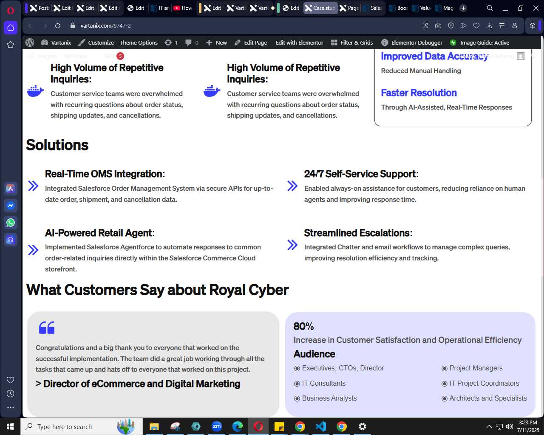The image size is (544, 435).
Task: Open Theme Options in admin bar
Action: click(139, 42)
